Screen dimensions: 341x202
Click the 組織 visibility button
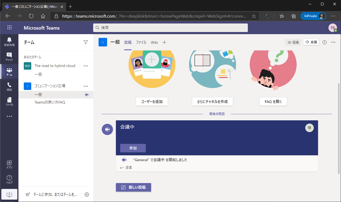coord(293,42)
